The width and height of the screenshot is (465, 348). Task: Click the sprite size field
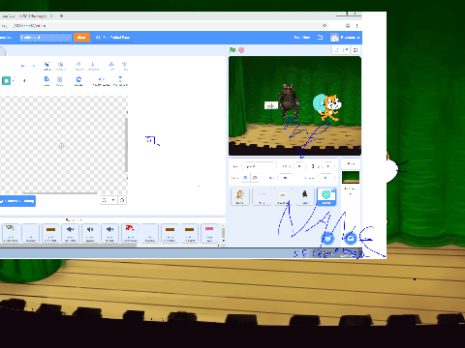click(286, 178)
